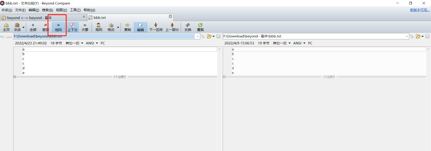Expand the right file path history dropdown
The image size is (431, 151).
pyautogui.click(x=407, y=36)
